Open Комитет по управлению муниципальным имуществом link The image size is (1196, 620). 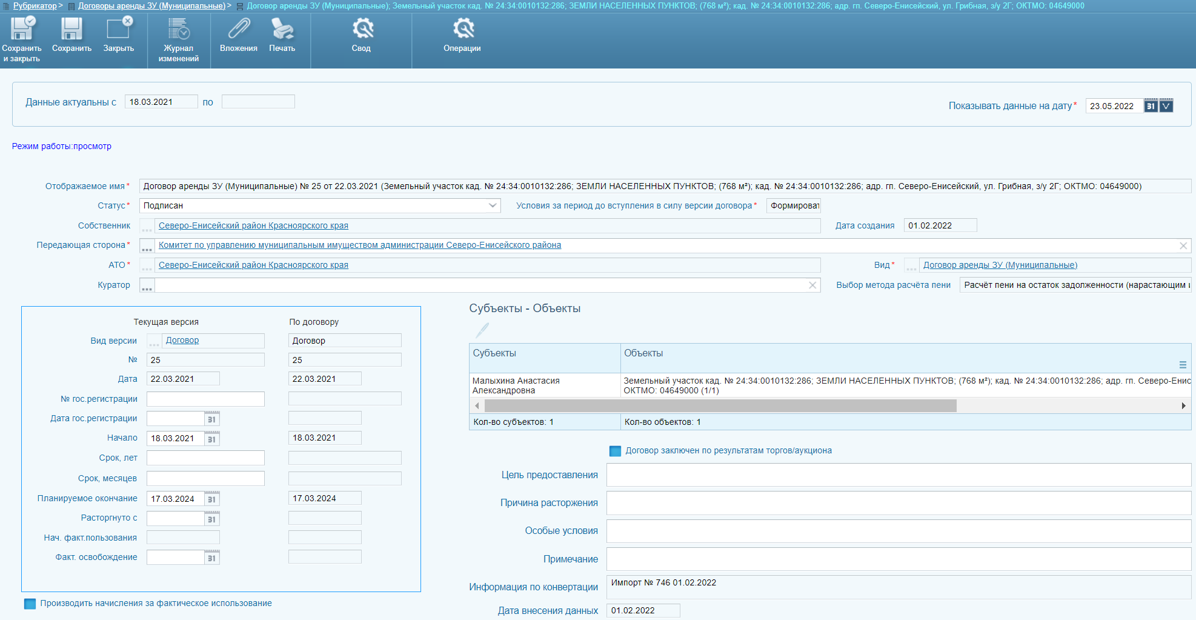360,245
